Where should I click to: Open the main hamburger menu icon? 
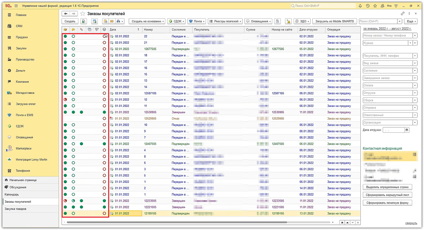click(x=16, y=6)
